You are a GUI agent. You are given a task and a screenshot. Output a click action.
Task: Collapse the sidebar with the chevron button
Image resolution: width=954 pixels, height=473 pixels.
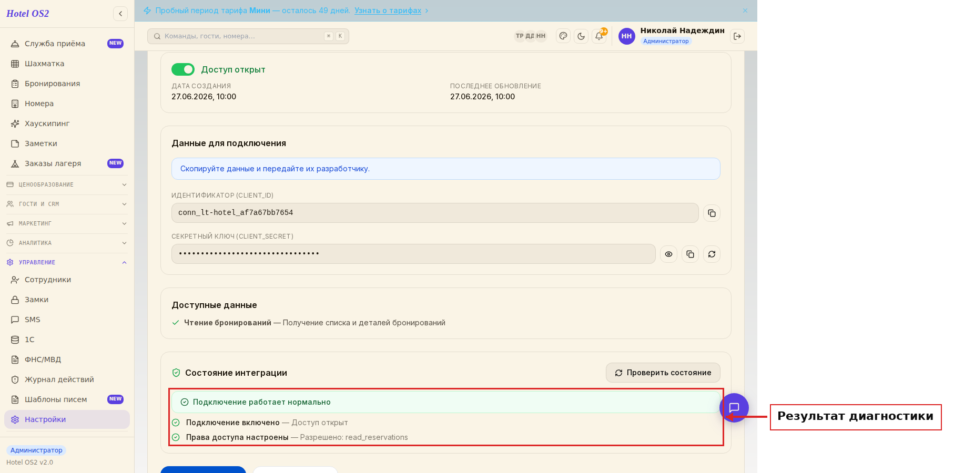[120, 14]
